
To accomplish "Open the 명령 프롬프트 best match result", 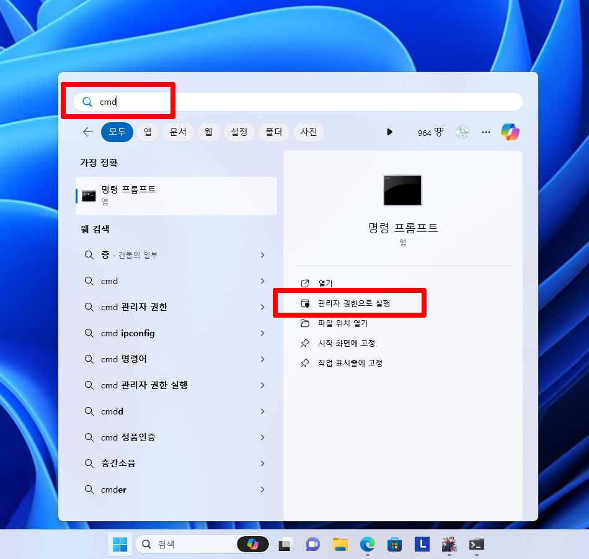I will (176, 196).
